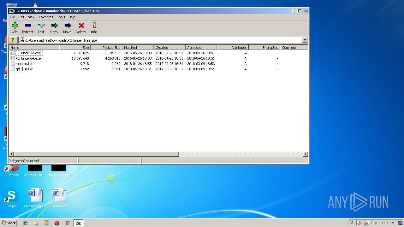Open the courseslead desktop file
404x227 pixels.
tap(35, 171)
